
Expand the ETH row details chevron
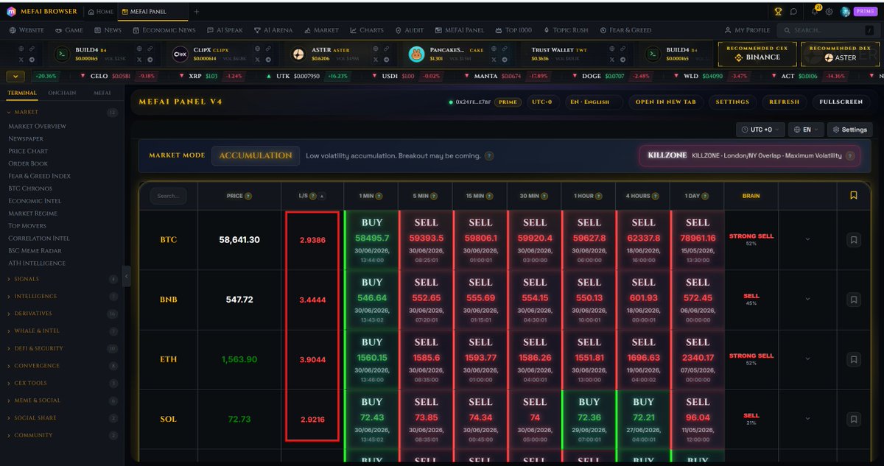pyautogui.click(x=807, y=360)
